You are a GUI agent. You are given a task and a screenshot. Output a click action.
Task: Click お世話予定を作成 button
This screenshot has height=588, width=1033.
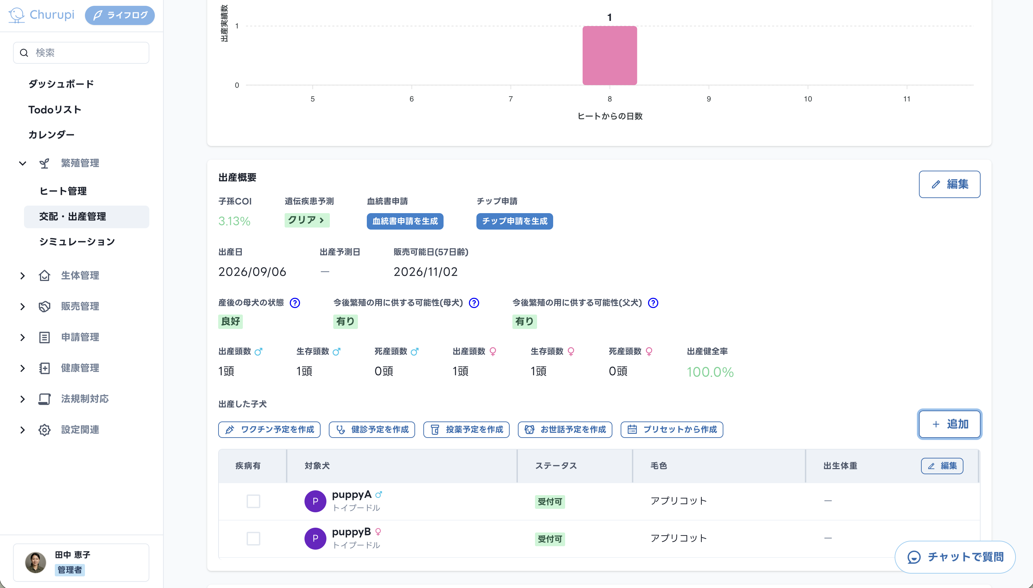[x=565, y=429]
